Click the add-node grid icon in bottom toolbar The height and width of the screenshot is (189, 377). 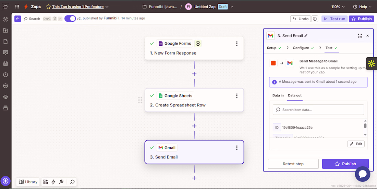point(46,182)
